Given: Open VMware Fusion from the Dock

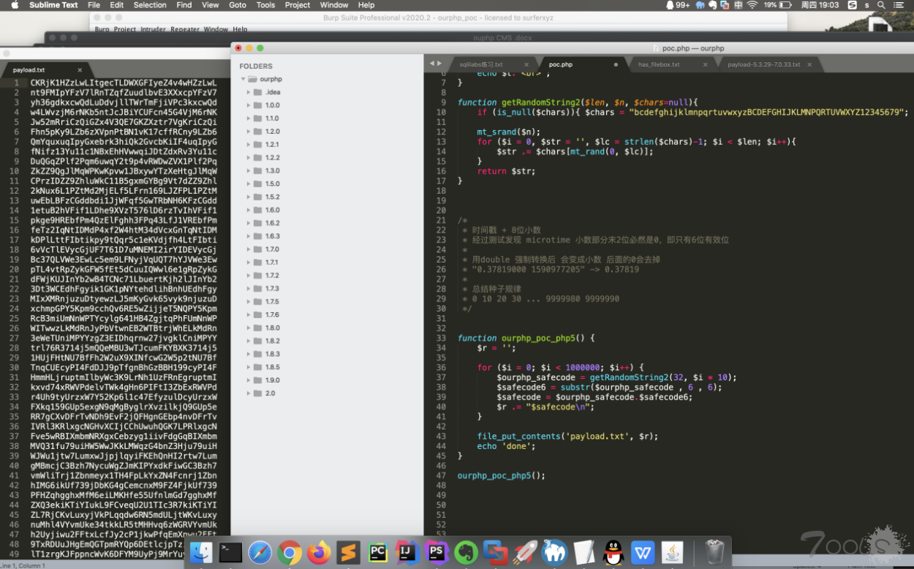Looking at the screenshot, I should click(x=496, y=552).
